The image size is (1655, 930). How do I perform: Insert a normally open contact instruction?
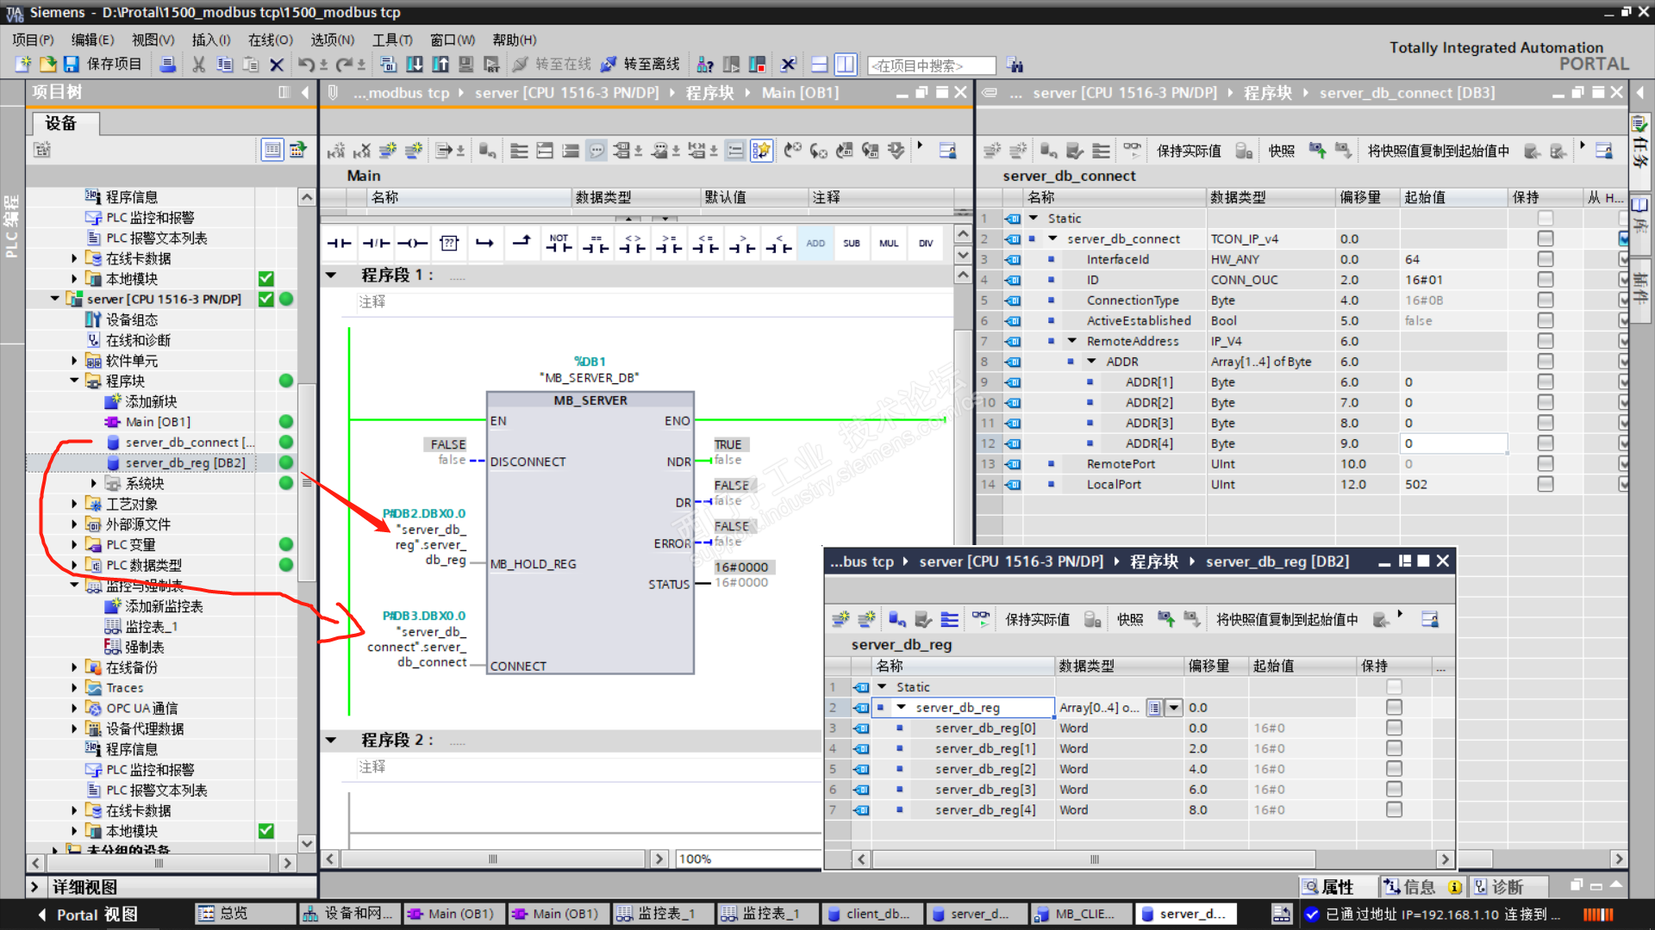pyautogui.click(x=339, y=244)
